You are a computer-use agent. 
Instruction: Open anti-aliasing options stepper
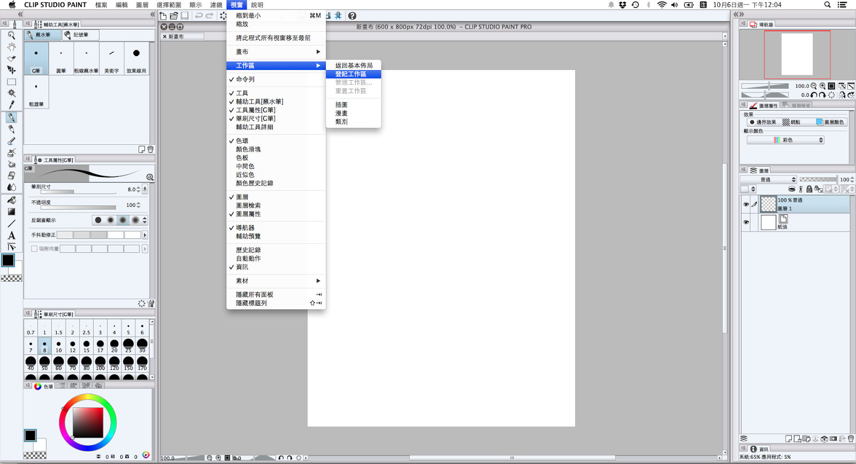point(144,220)
